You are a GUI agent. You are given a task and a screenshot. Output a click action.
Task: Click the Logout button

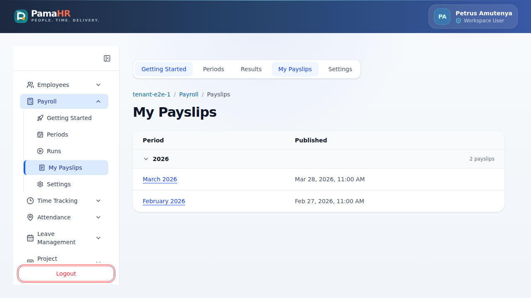click(66, 274)
